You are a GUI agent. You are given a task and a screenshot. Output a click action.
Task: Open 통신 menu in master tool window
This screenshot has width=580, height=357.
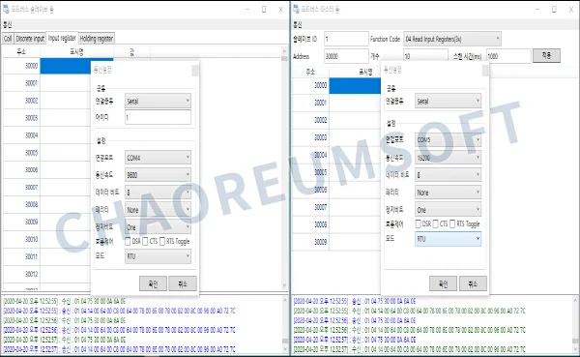click(298, 24)
